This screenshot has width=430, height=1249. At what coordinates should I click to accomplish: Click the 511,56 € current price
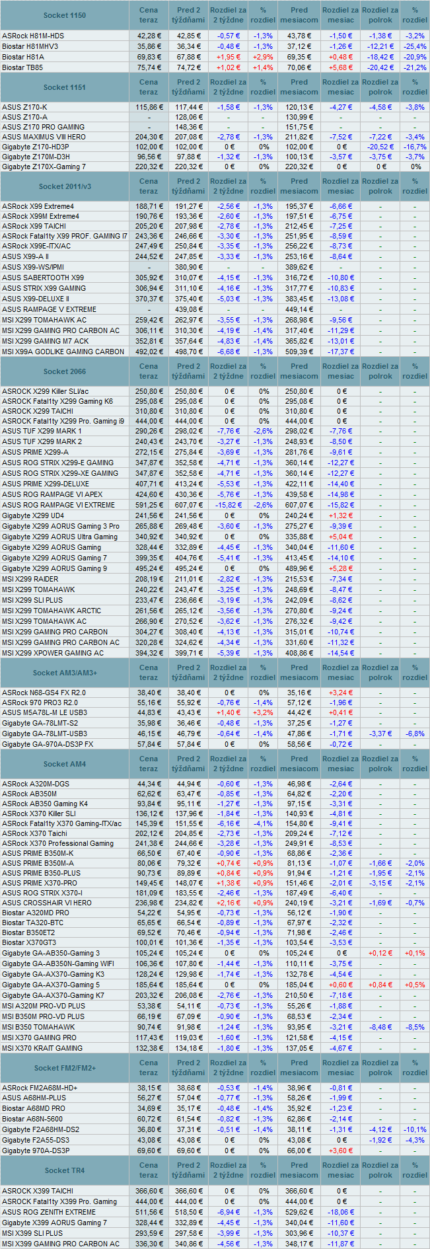(149, 1212)
